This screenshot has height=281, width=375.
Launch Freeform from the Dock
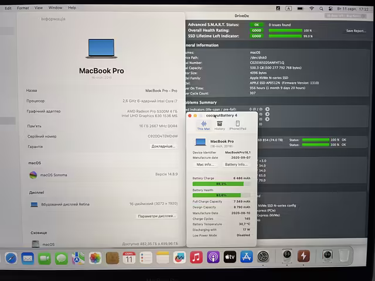(x=179, y=258)
